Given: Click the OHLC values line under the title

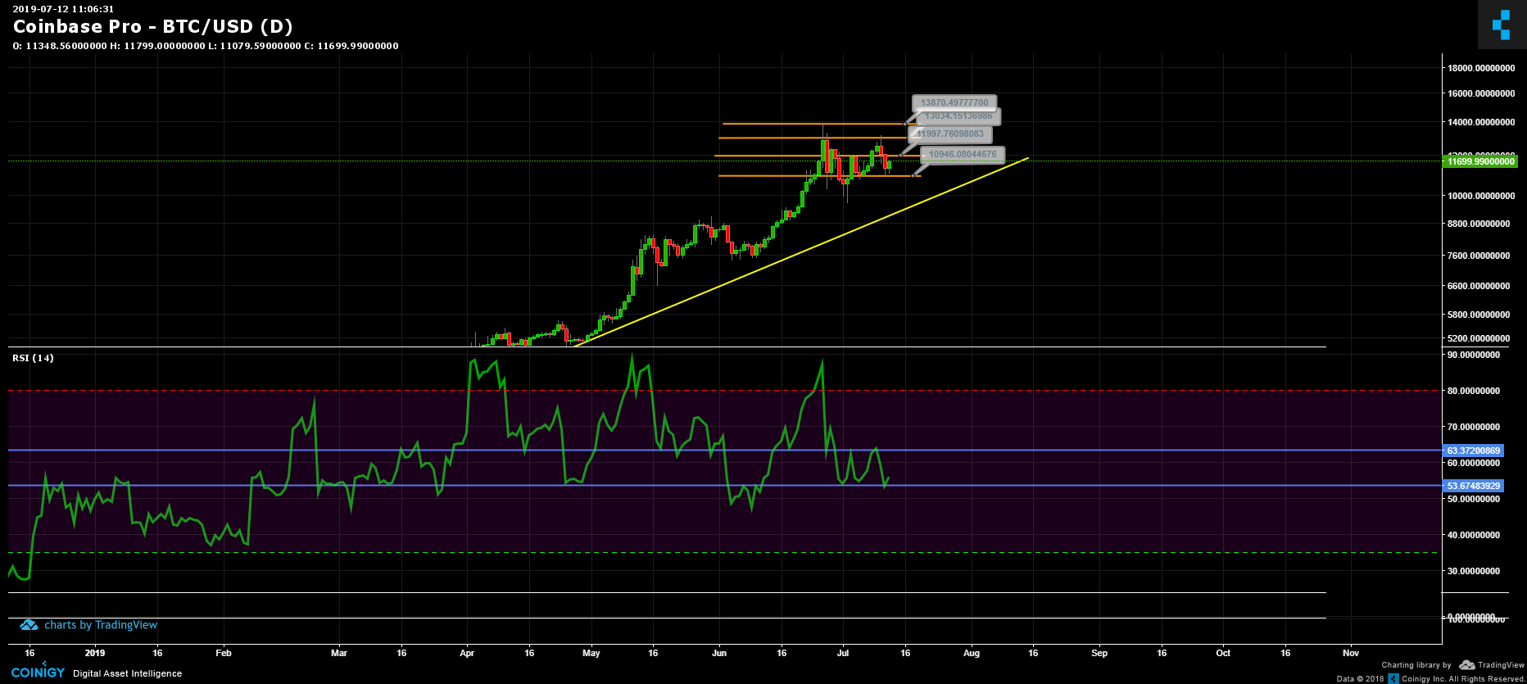Looking at the screenshot, I should coord(206,46).
